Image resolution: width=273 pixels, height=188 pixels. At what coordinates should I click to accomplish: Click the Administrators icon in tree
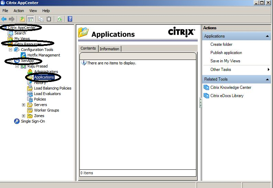30,72
